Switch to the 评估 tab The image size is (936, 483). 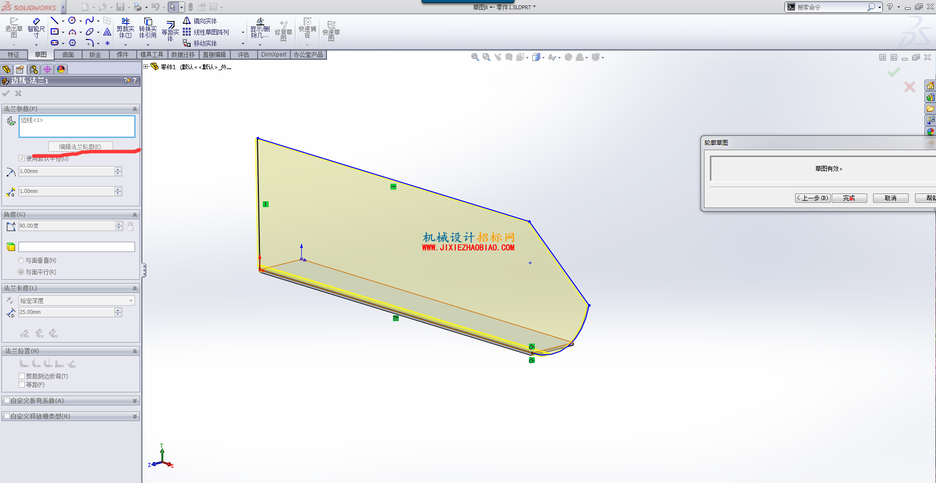243,55
